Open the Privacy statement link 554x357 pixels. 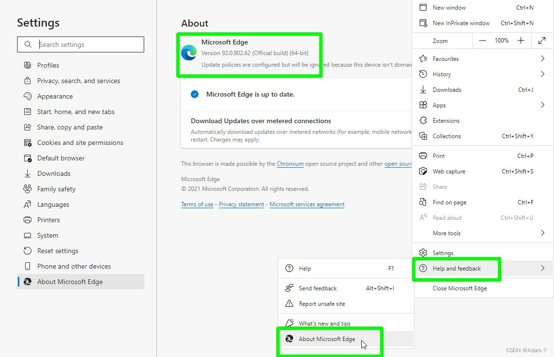241,204
